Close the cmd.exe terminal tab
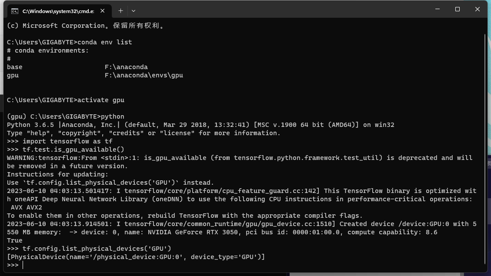This screenshot has height=276, width=491. [x=102, y=10]
